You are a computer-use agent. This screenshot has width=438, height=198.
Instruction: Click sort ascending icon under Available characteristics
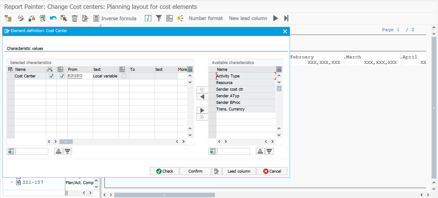pyautogui.click(x=260, y=151)
